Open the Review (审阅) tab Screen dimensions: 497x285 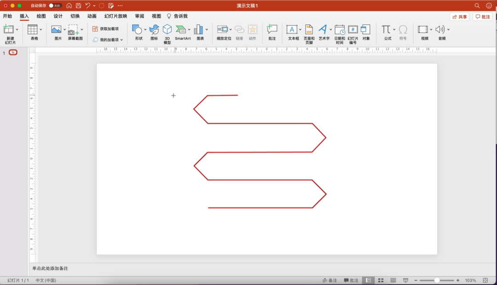139,16
